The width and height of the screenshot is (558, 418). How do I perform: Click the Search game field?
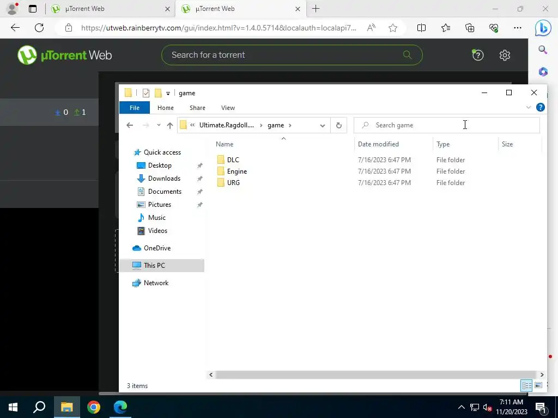point(447,125)
